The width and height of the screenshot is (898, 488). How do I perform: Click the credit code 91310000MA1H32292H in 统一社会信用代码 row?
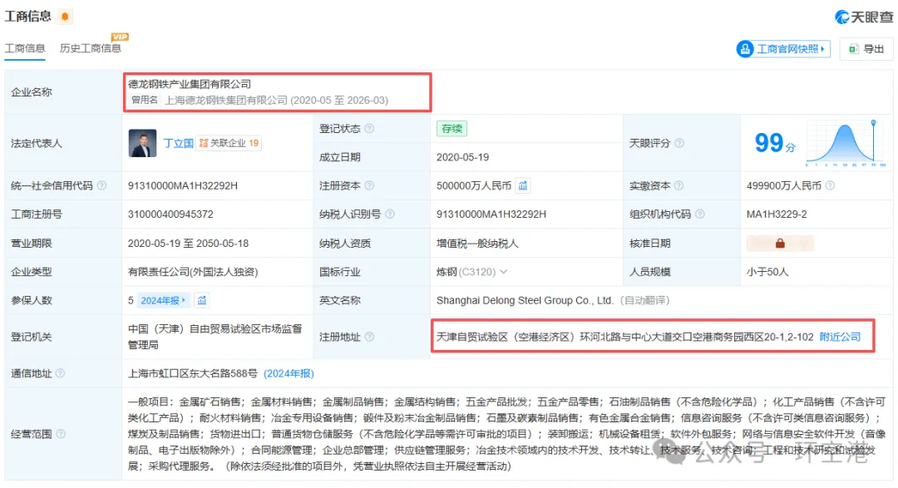[183, 185]
